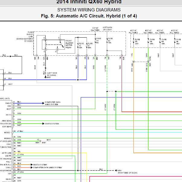Click the "FUSE 17 15A" label
182x182 pixels.
click(81, 45)
